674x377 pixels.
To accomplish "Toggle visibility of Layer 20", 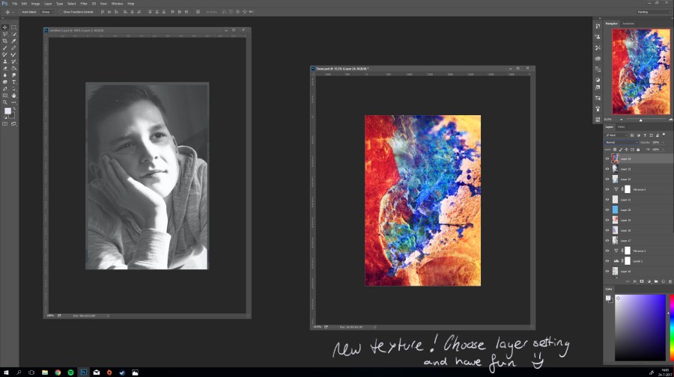I will click(607, 210).
